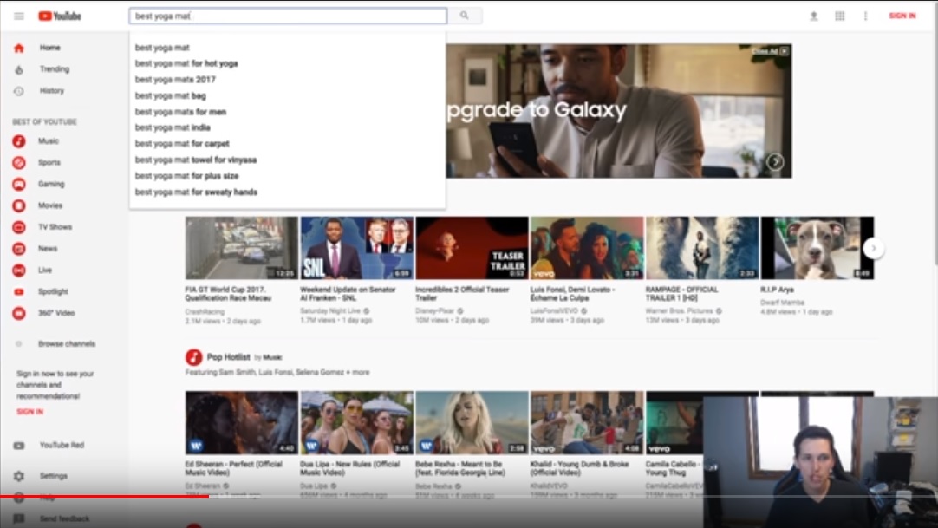Open Khalid Young Dumb & Broke thumbnail
The width and height of the screenshot is (938, 528).
click(587, 423)
